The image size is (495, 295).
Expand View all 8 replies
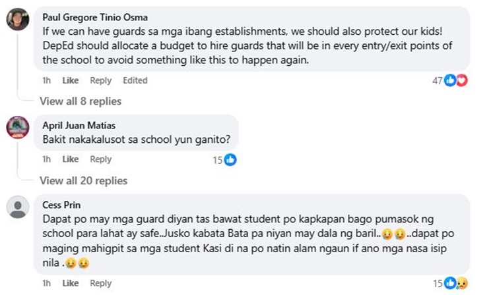[x=81, y=101]
